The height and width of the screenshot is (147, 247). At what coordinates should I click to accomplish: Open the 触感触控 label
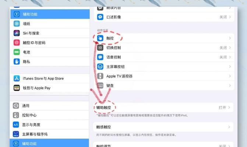point(103,127)
